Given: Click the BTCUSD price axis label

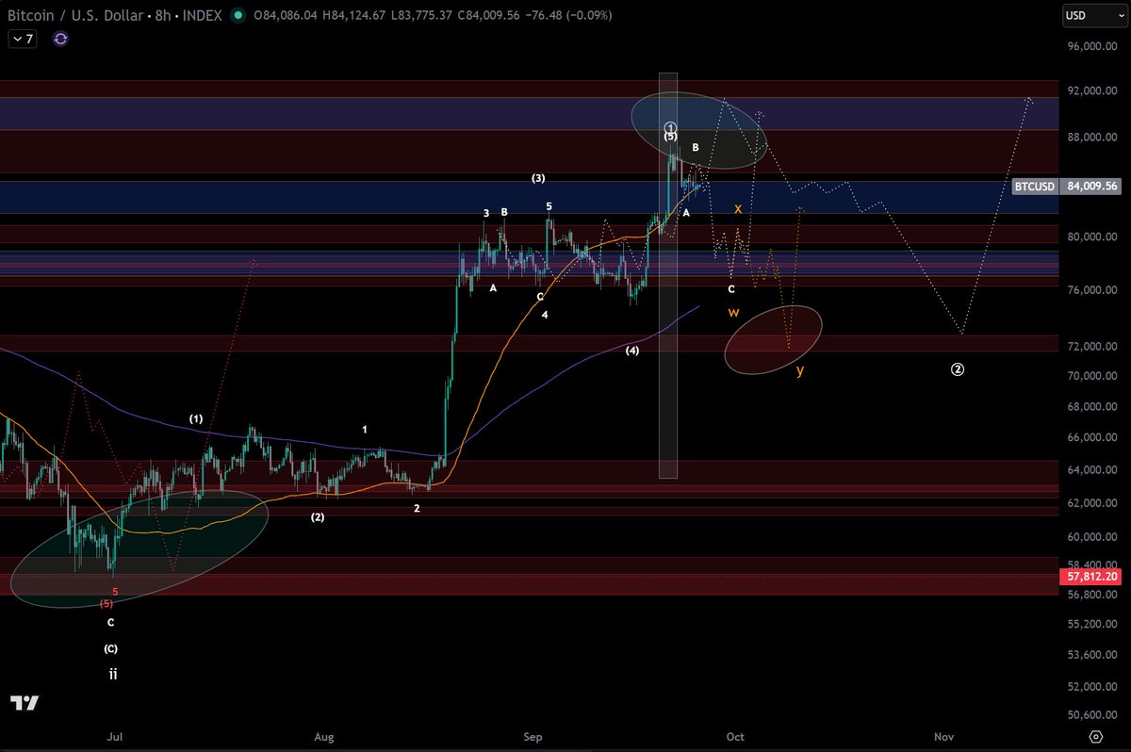Looking at the screenshot, I should coord(1035,187).
